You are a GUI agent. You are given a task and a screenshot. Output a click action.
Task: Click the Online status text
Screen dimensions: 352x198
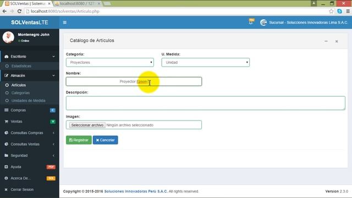click(25, 41)
